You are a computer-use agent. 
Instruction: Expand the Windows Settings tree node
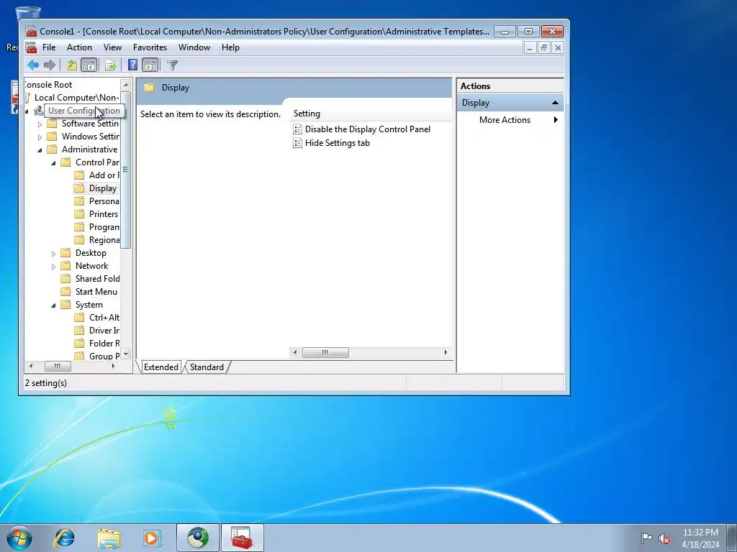pos(40,137)
